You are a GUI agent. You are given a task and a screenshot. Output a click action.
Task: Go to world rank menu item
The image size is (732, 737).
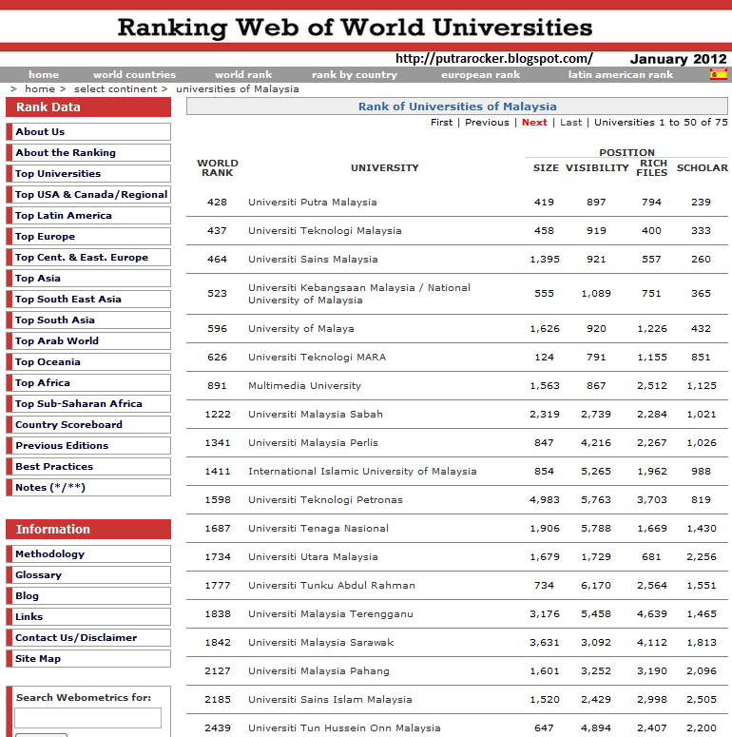point(243,75)
